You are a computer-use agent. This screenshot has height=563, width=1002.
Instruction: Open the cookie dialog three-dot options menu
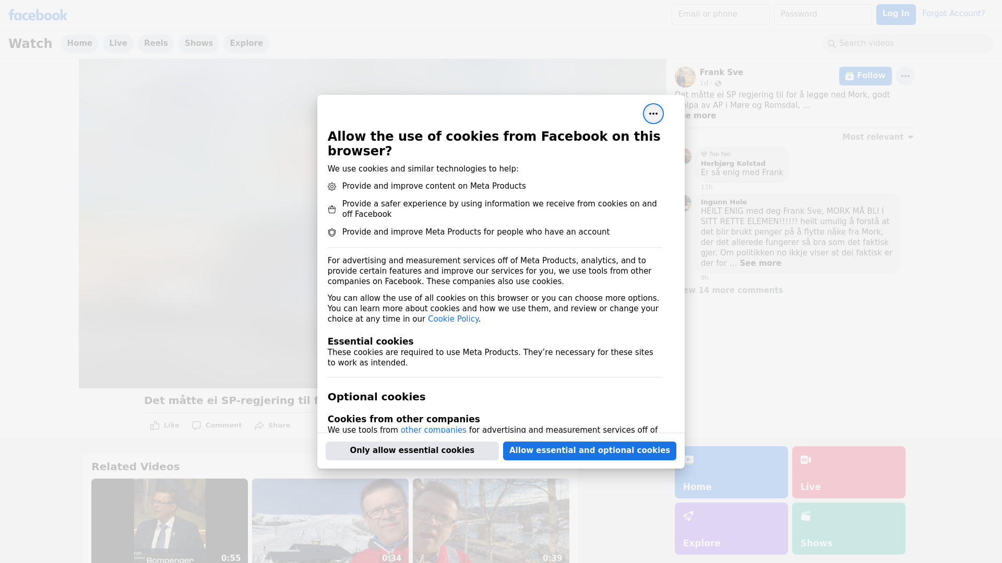click(x=653, y=114)
